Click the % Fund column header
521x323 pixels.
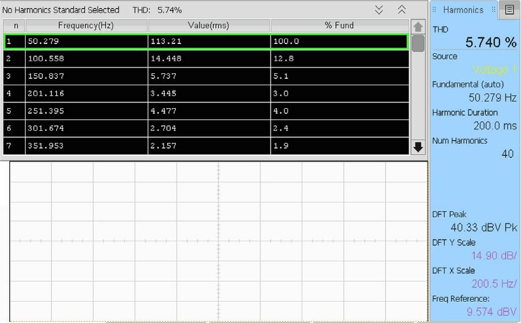pos(339,26)
